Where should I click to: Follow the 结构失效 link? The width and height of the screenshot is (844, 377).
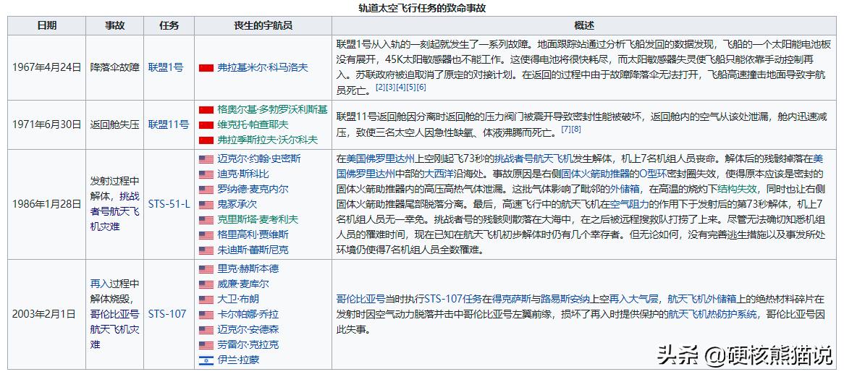click(737, 189)
